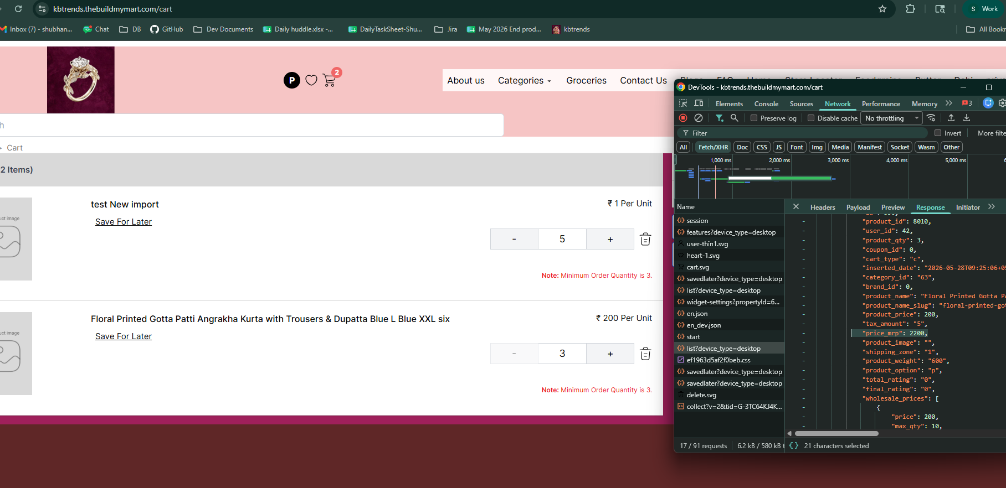Toggle the Doc request filter
Image resolution: width=1006 pixels, height=488 pixels.
(x=742, y=147)
